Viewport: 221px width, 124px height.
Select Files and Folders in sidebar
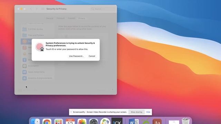tap(37, 35)
